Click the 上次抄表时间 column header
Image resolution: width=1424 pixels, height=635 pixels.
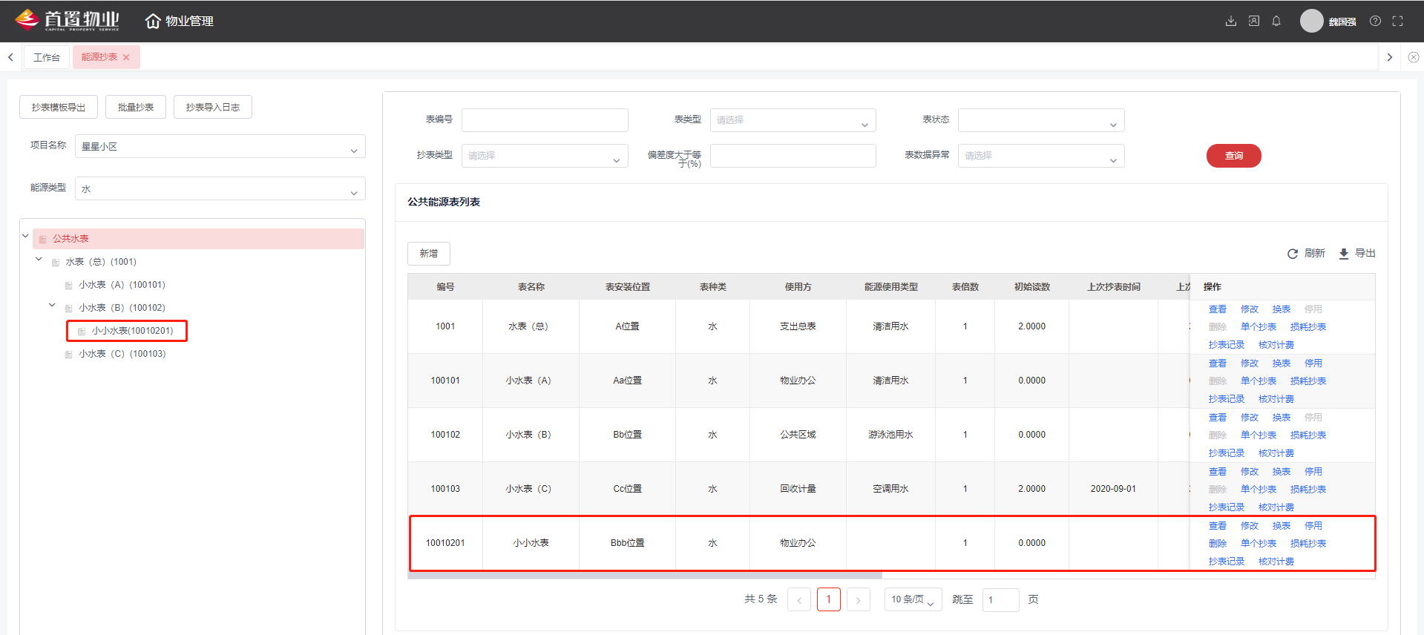(1114, 287)
